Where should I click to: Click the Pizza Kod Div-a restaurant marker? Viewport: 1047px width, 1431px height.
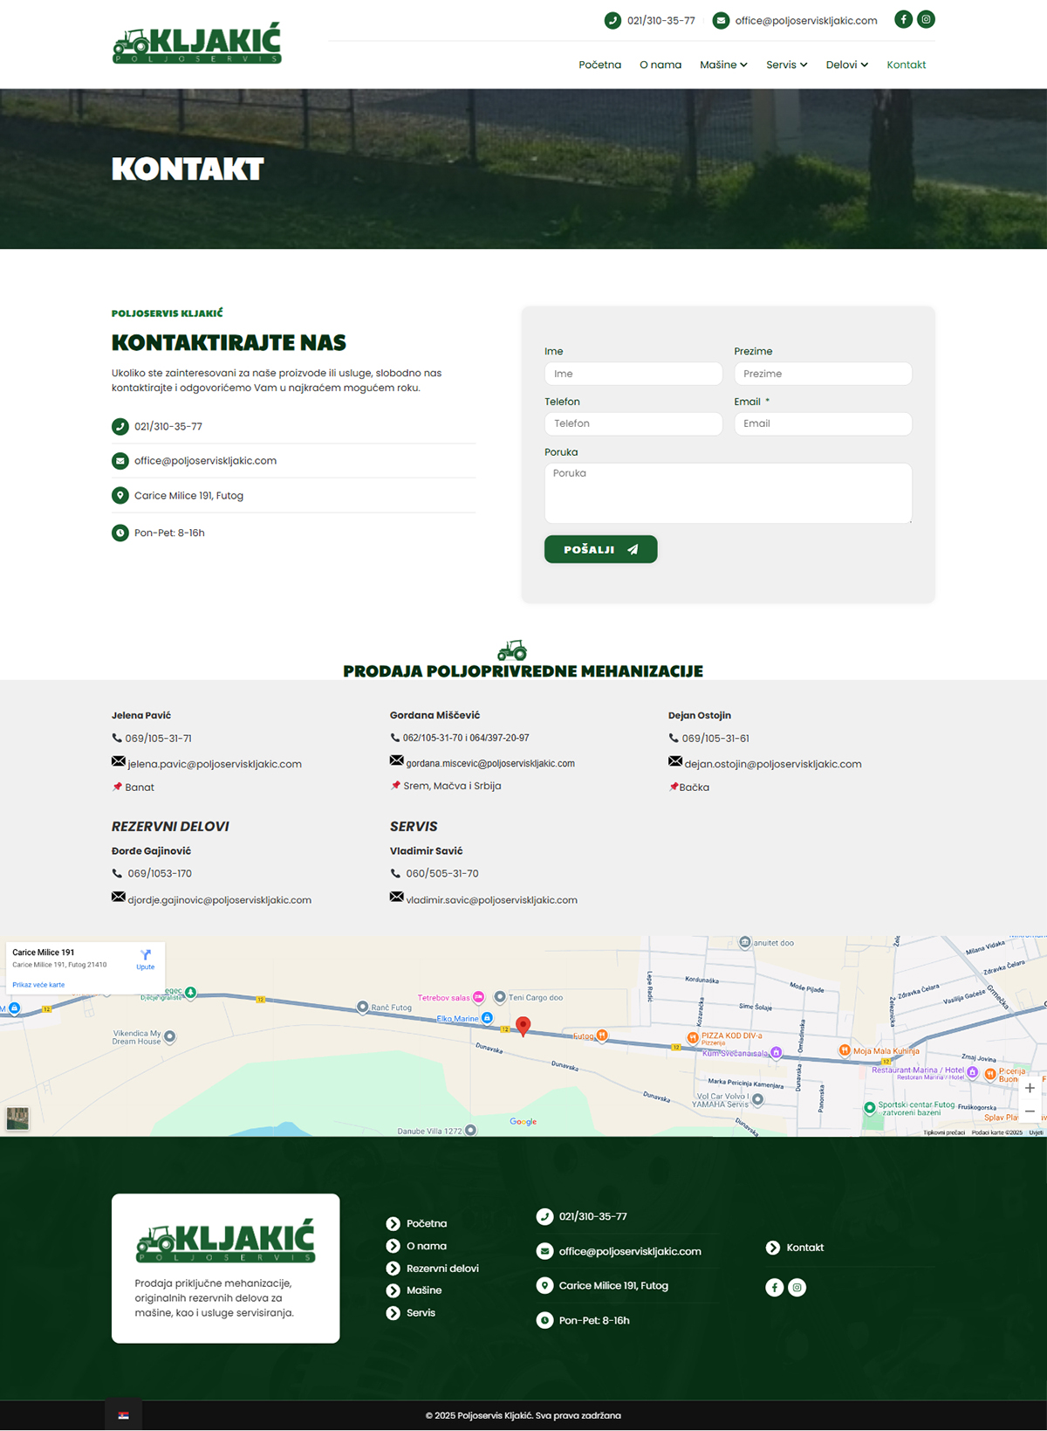[x=693, y=1037]
